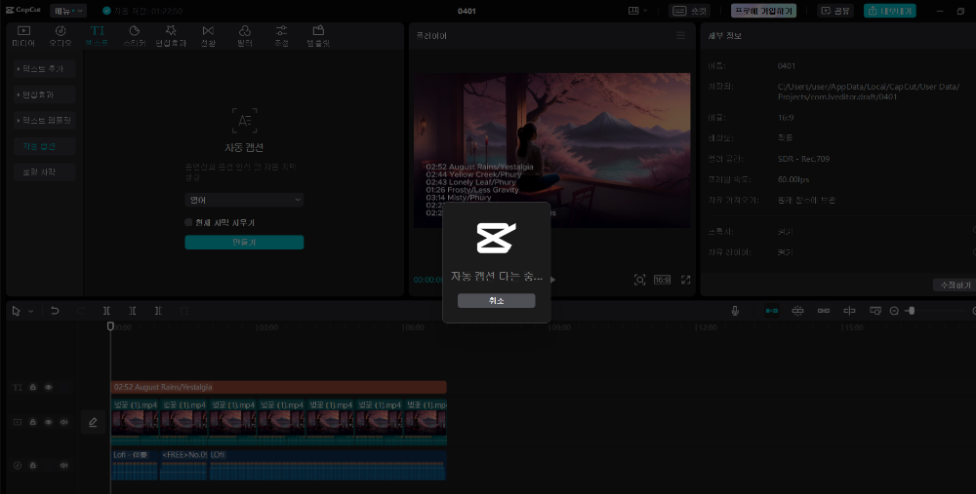Viewport: 976px width, 494px height.
Task: Select the pointer selection tool in timeline
Action: pyautogui.click(x=17, y=311)
